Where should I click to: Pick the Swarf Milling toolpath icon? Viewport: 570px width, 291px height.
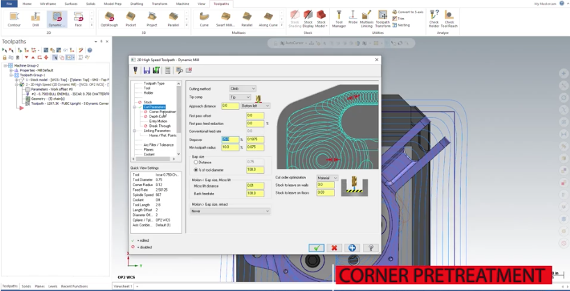(x=225, y=19)
